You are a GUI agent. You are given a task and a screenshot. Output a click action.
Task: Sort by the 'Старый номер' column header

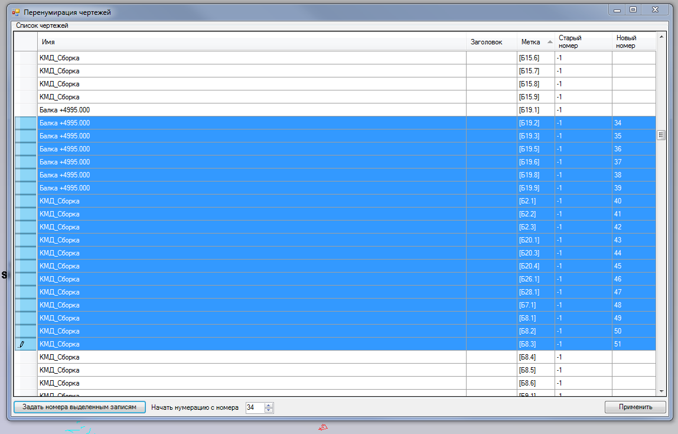click(x=582, y=42)
